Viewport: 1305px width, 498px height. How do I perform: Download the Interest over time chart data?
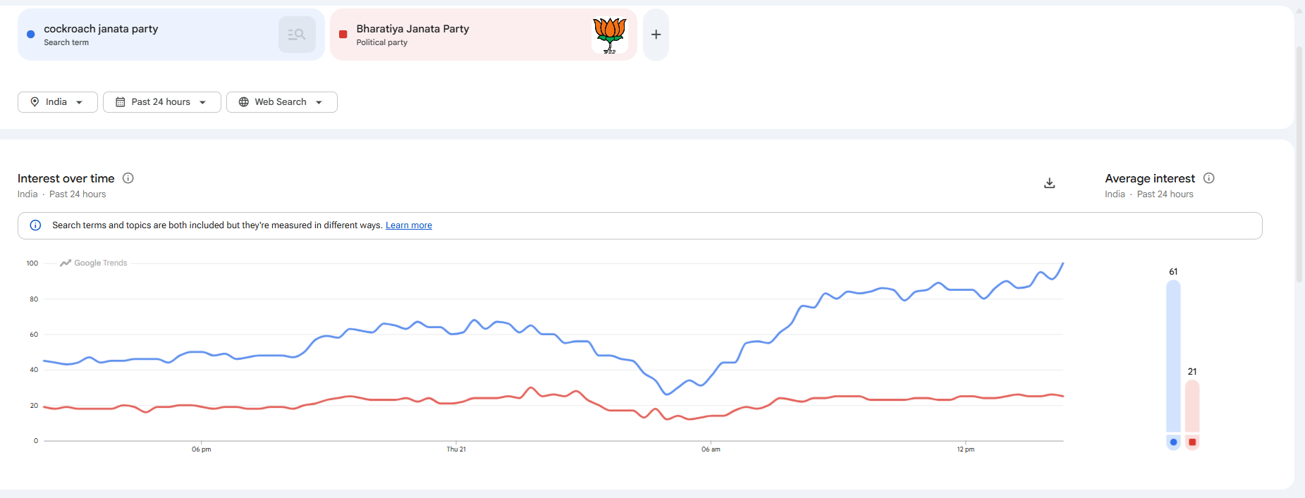click(1049, 183)
